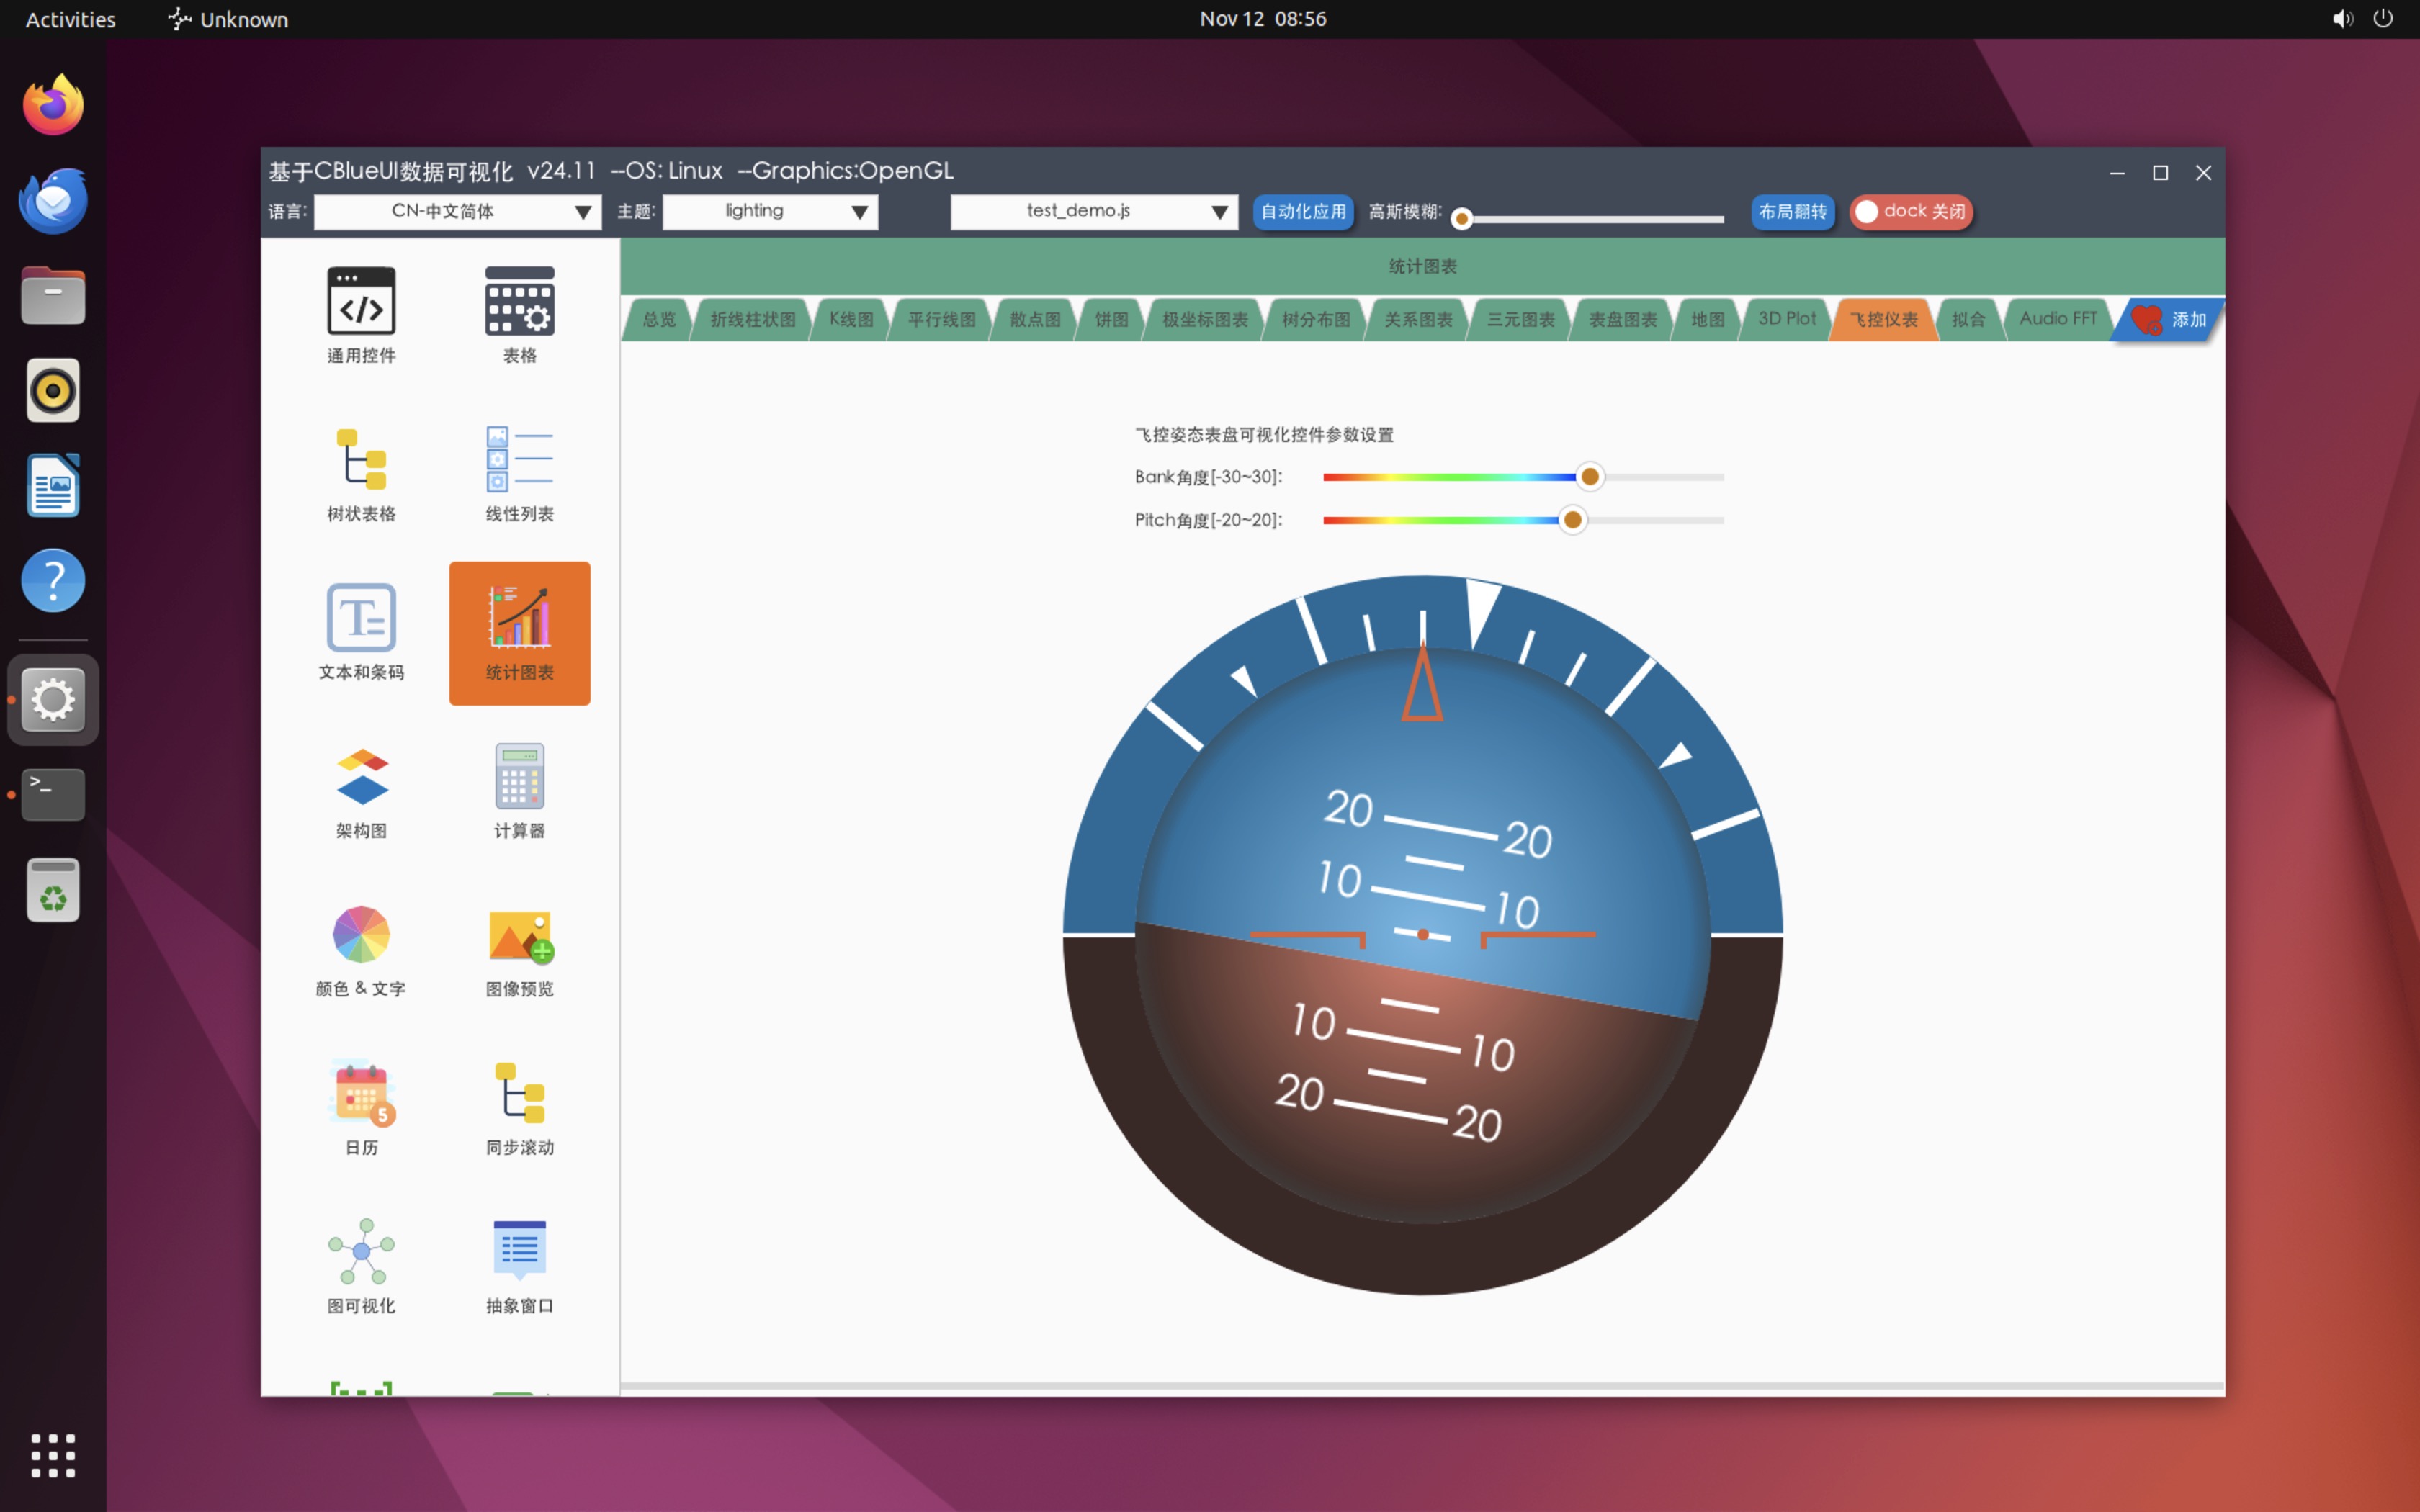
Task: Open the Files manager in the dock
Action: (x=53, y=295)
